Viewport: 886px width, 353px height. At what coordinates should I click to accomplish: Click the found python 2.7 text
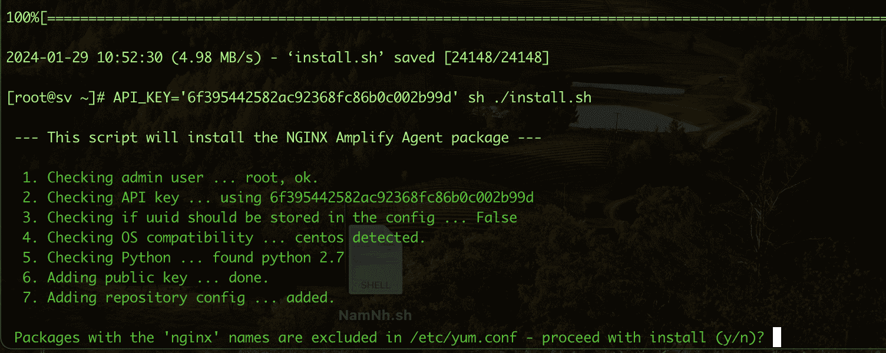pyautogui.click(x=278, y=258)
